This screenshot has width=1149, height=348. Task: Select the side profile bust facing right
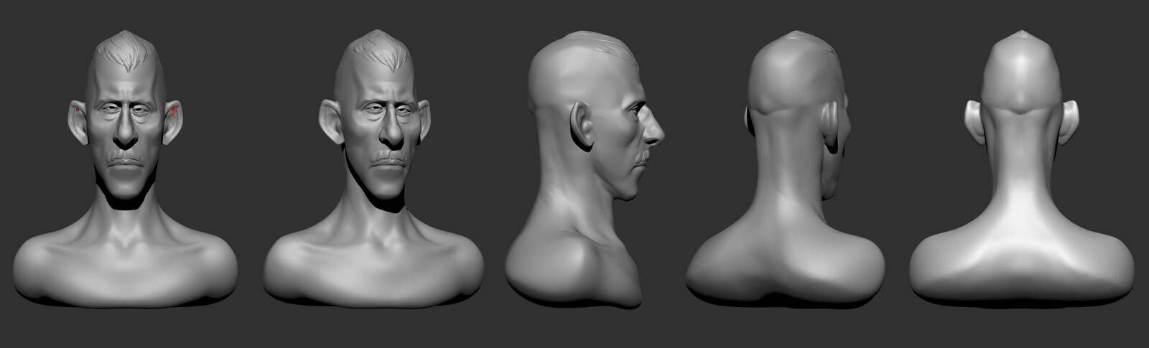(585, 169)
